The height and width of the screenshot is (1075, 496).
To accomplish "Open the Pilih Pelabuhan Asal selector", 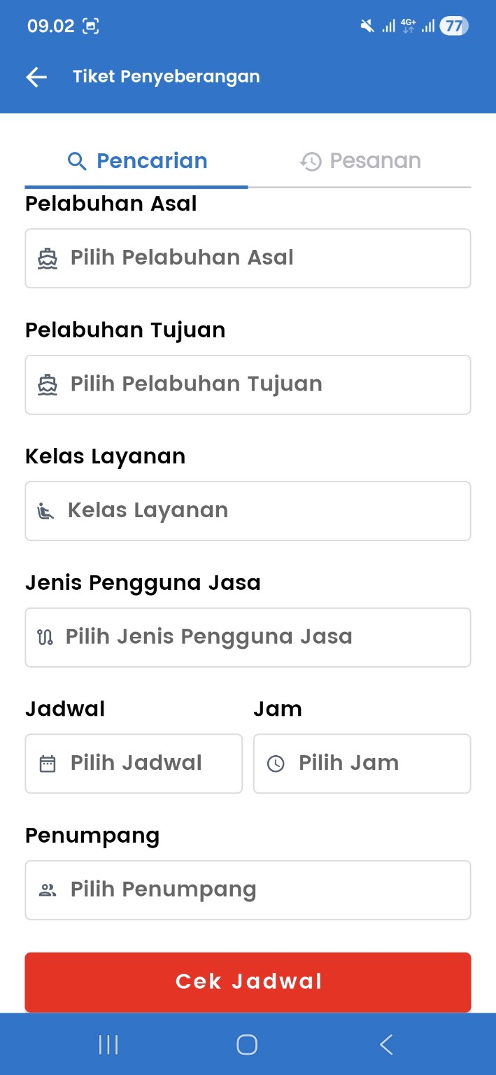I will pyautogui.click(x=248, y=258).
